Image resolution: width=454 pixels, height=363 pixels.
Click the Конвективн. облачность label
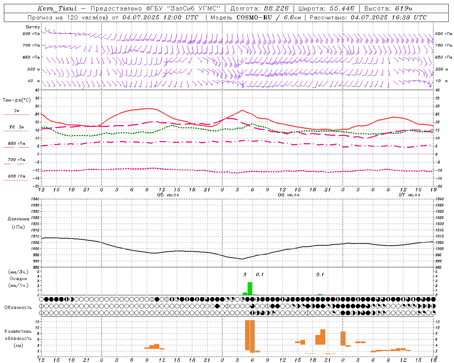click(x=18, y=335)
